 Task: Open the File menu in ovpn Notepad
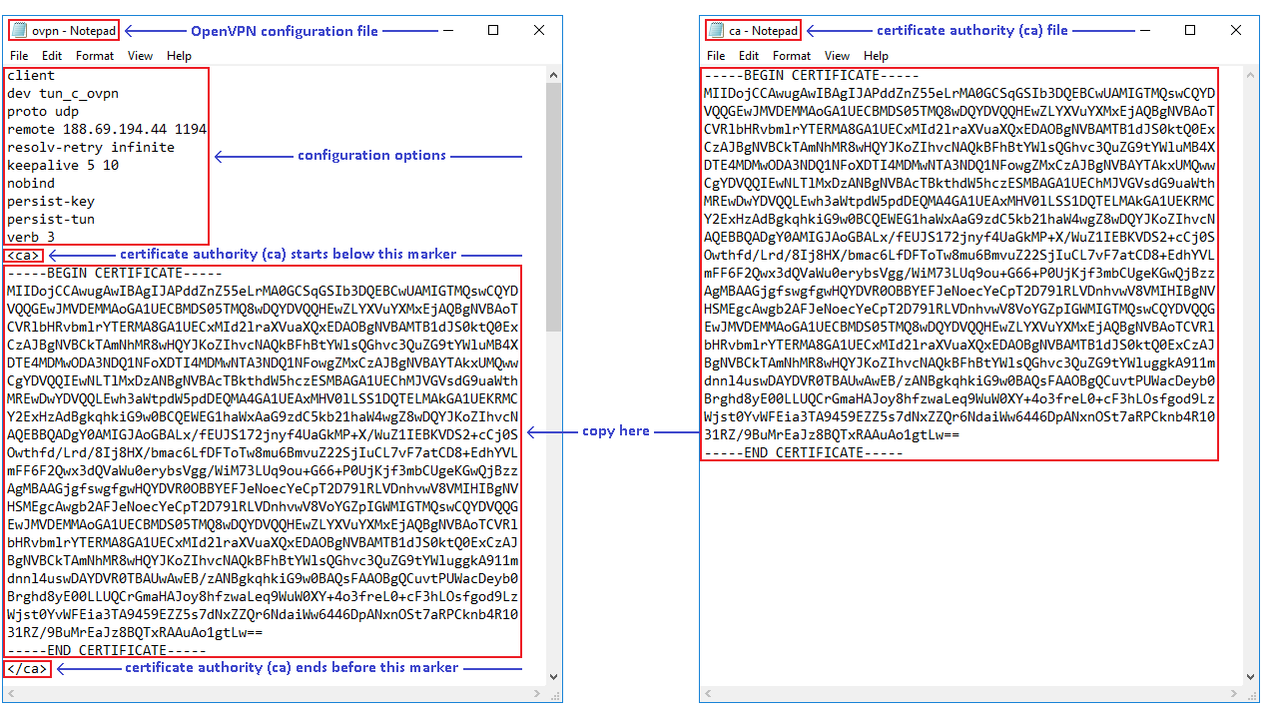[x=20, y=56]
